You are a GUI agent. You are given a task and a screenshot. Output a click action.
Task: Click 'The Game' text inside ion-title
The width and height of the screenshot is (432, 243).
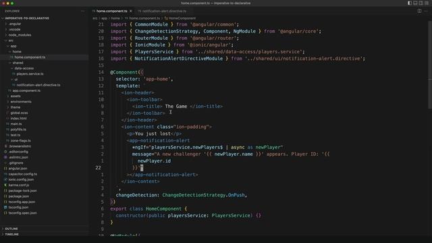pos(176,107)
